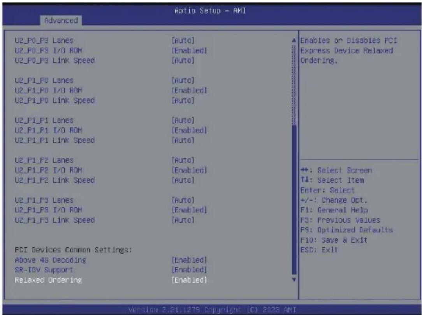Click the dotted scrollbar track above the thumb
This screenshot has width=422, height=315.
coord(294,84)
